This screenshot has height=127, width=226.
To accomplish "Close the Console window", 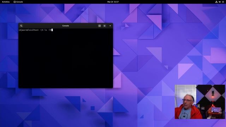I will [110, 26].
